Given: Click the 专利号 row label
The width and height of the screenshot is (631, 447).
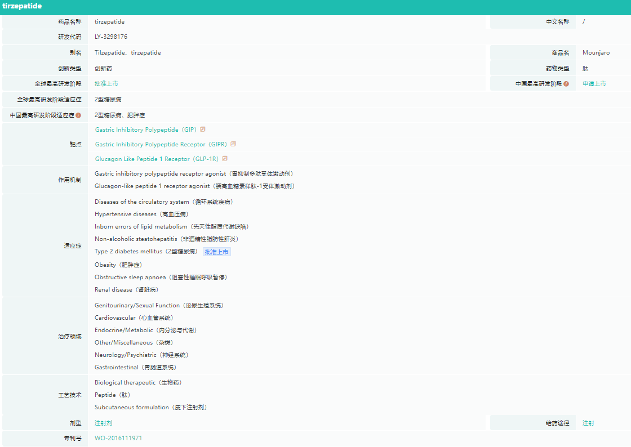Looking at the screenshot, I should point(73,438).
